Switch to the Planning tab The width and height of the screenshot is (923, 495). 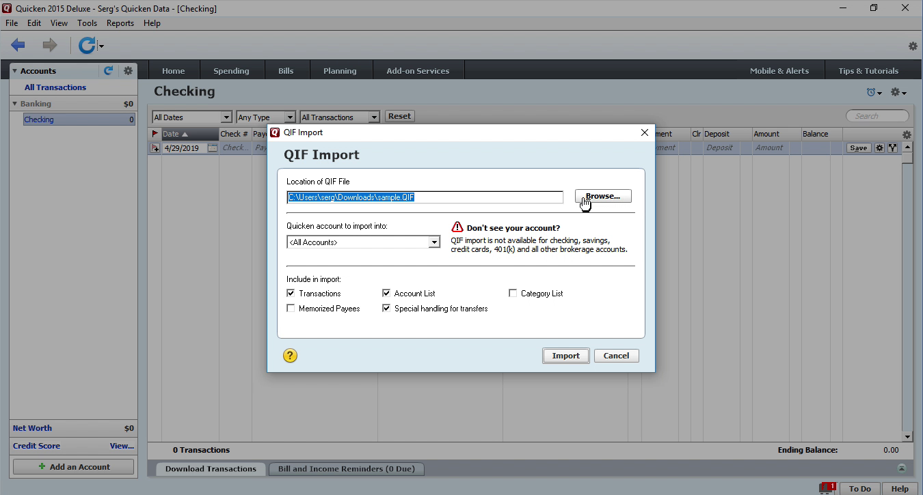tap(340, 70)
